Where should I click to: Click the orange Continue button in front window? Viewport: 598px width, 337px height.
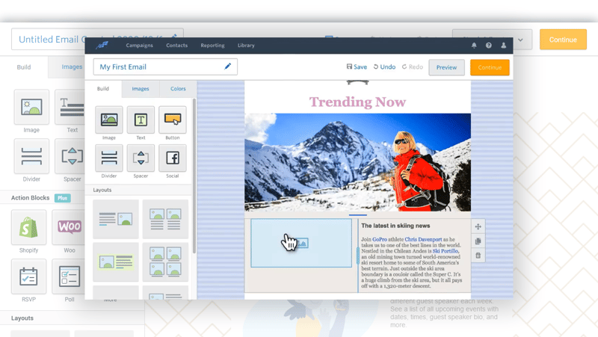pos(490,67)
